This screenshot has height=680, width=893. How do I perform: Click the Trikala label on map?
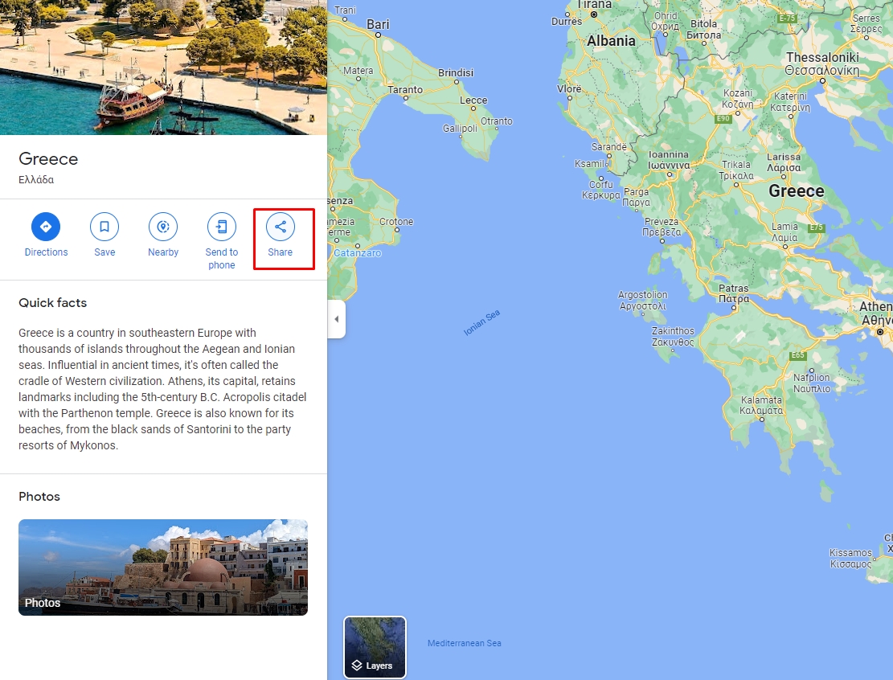tap(736, 170)
